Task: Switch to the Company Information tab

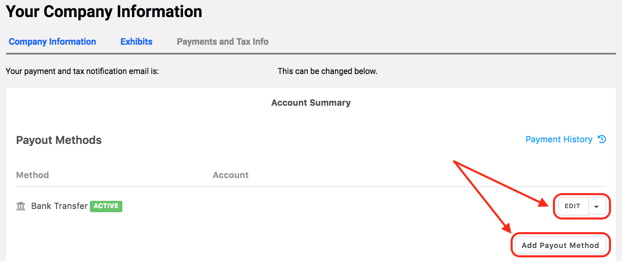Action: tap(52, 42)
